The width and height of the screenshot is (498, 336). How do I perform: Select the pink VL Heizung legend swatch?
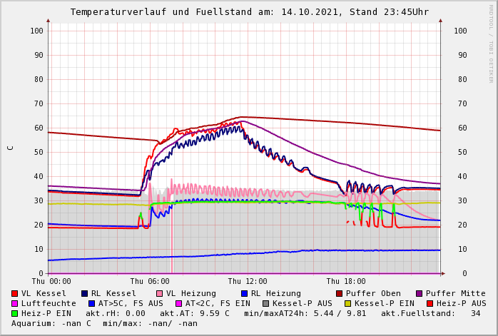(159, 293)
